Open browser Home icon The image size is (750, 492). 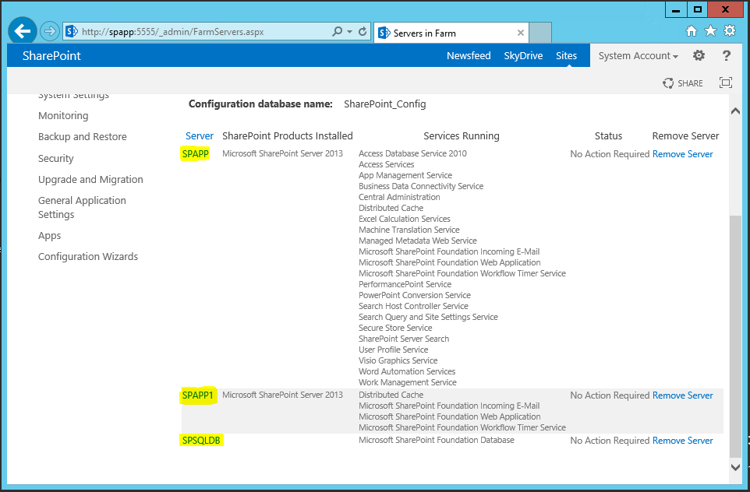tap(692, 31)
